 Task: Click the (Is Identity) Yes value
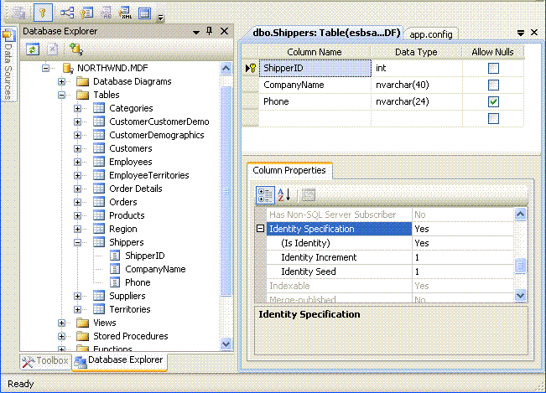pyautogui.click(x=462, y=243)
